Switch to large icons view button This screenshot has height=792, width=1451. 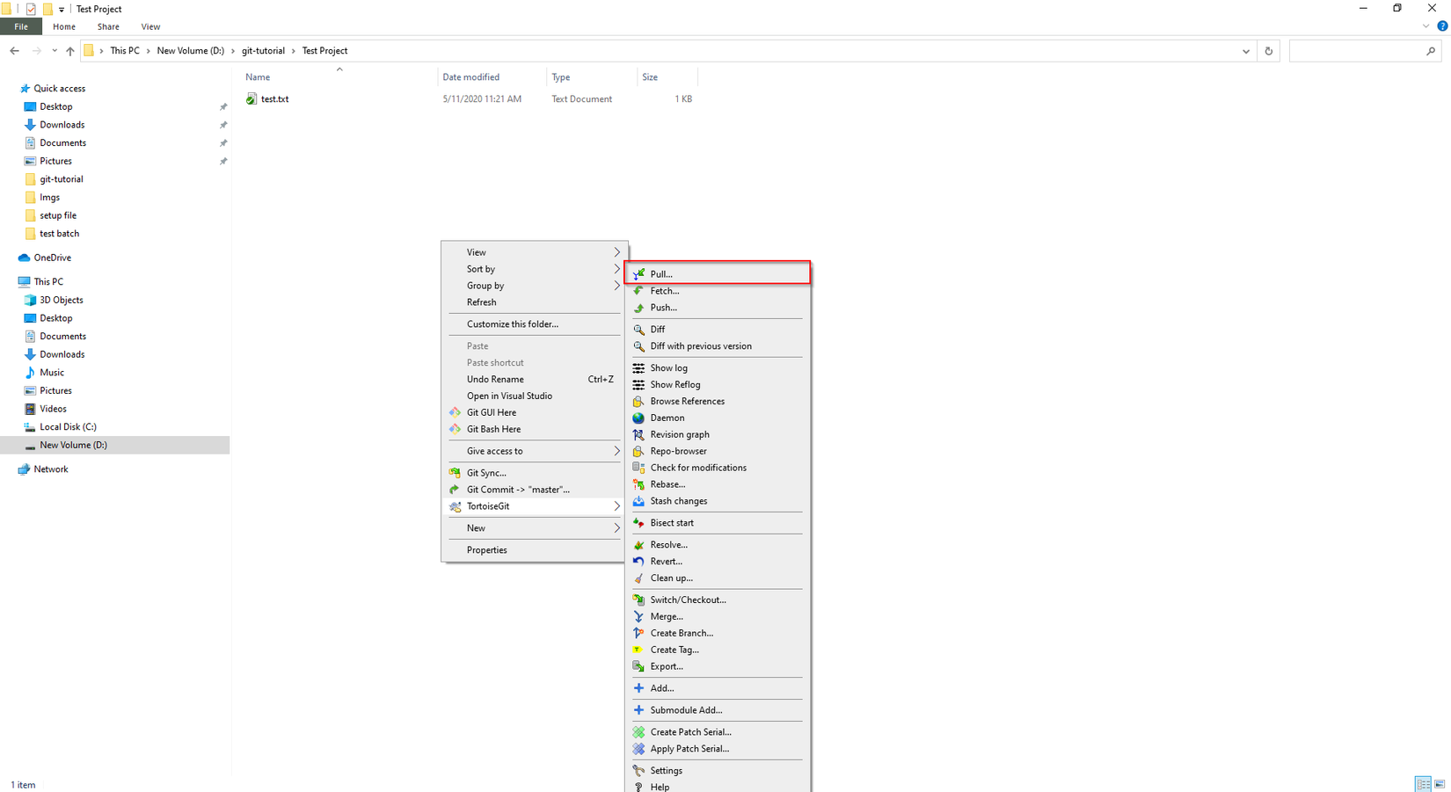1440,784
